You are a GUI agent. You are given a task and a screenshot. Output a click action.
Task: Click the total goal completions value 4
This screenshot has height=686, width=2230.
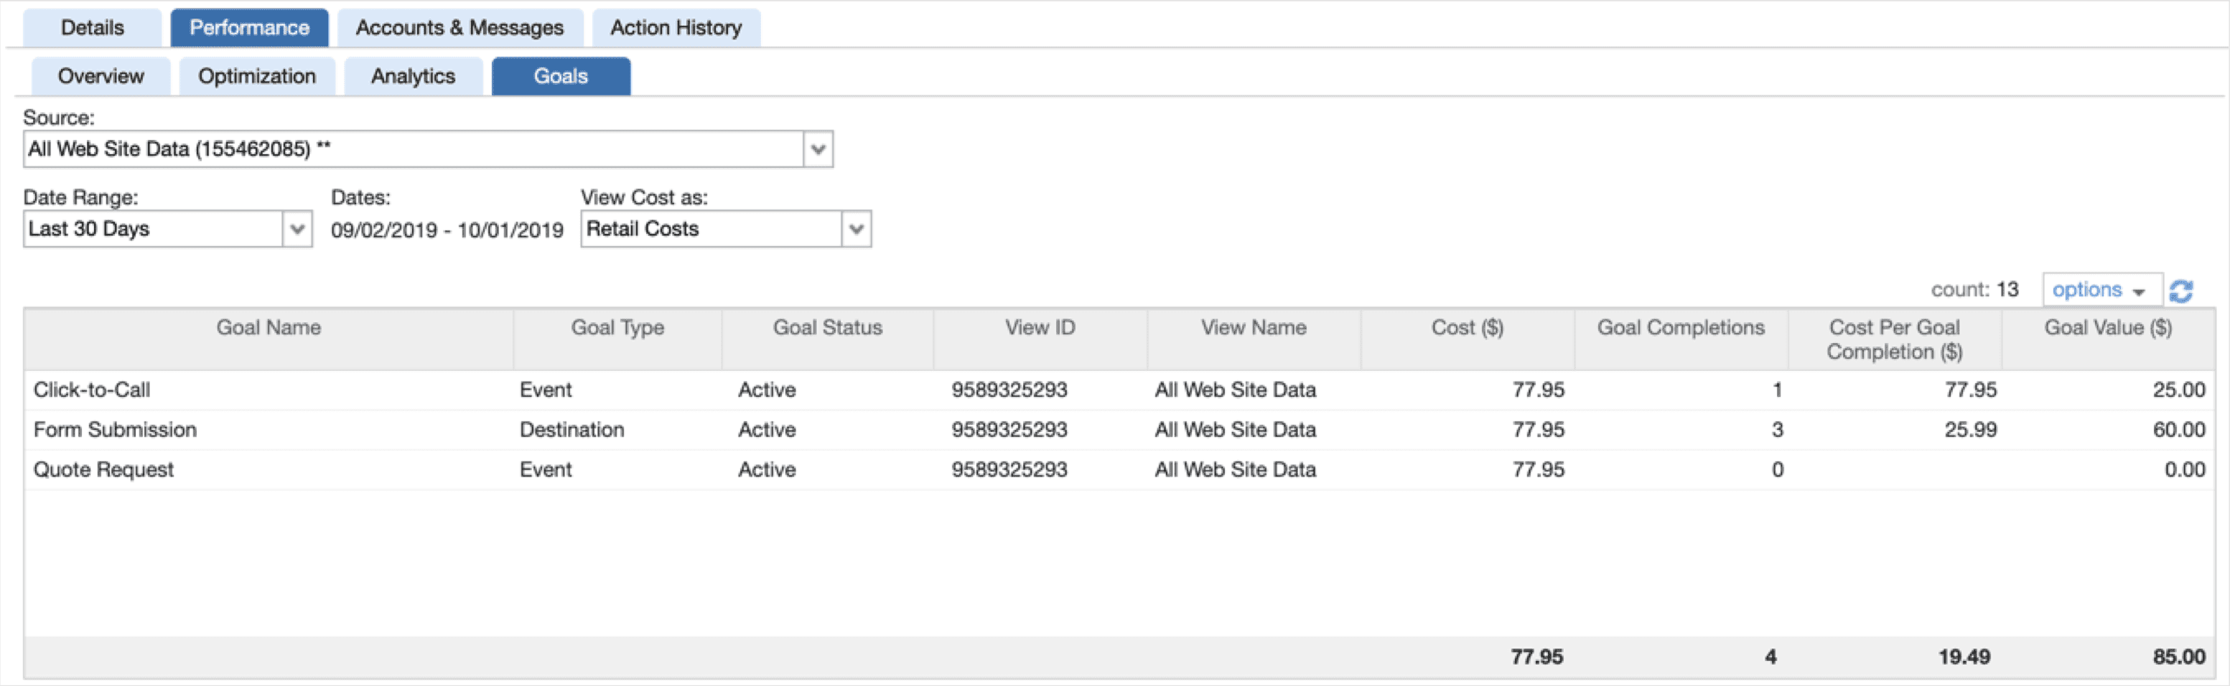1771,657
